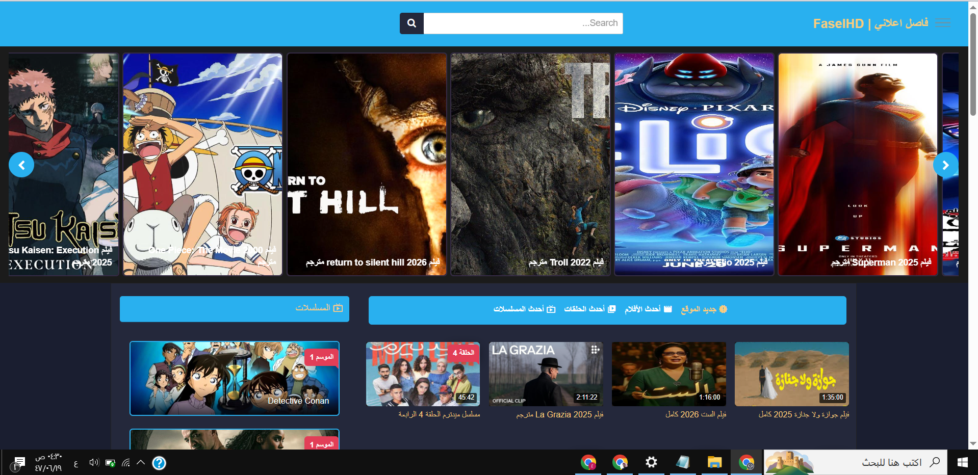Screen dimensions: 978x475
Task: Click the carousel next arrow button
Action: (945, 165)
